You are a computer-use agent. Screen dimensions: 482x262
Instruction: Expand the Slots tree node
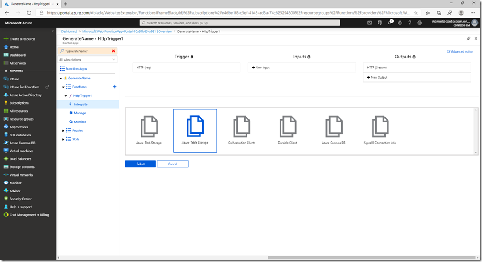(x=63, y=139)
